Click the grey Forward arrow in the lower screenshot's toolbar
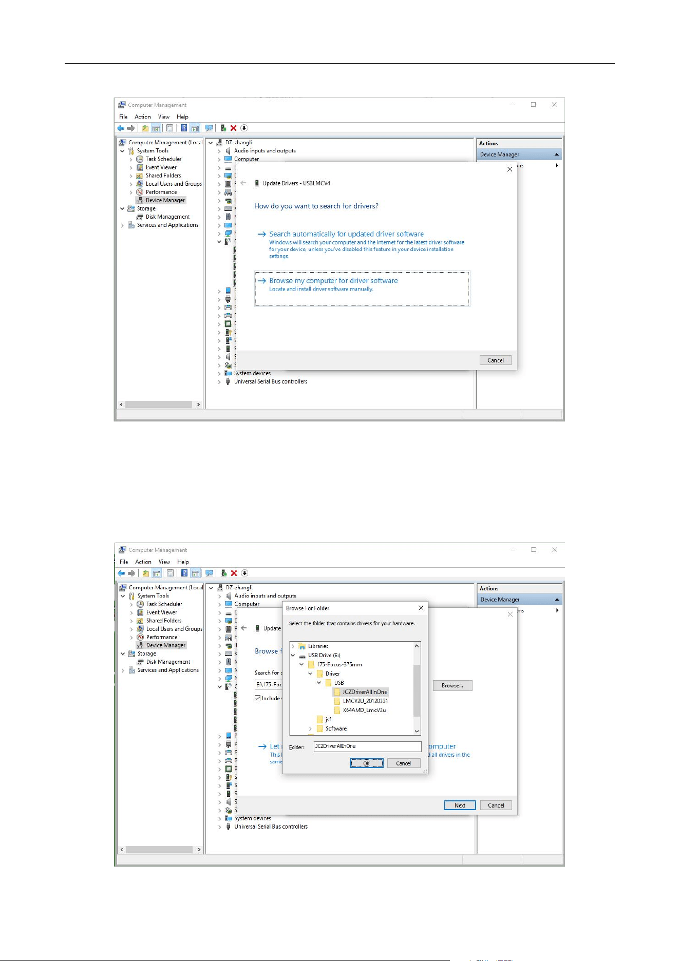 coord(131,573)
